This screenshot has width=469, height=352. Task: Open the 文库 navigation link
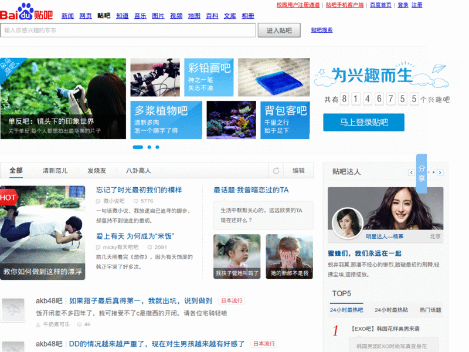tap(230, 16)
